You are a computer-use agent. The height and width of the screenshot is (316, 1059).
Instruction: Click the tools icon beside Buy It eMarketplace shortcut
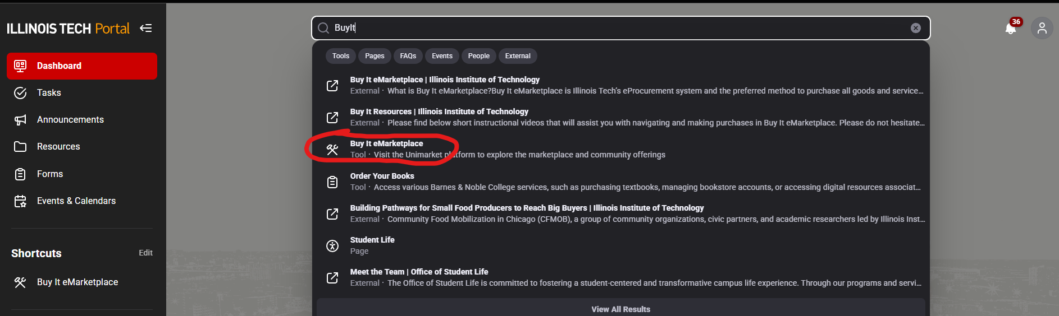(20, 282)
